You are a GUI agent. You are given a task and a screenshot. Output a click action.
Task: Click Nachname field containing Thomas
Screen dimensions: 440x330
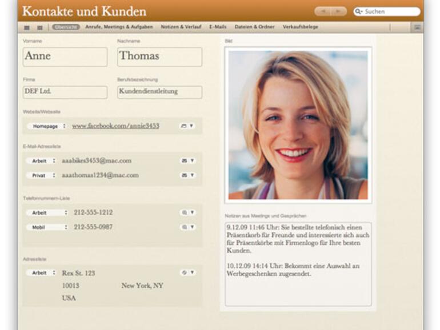pyautogui.click(x=159, y=57)
